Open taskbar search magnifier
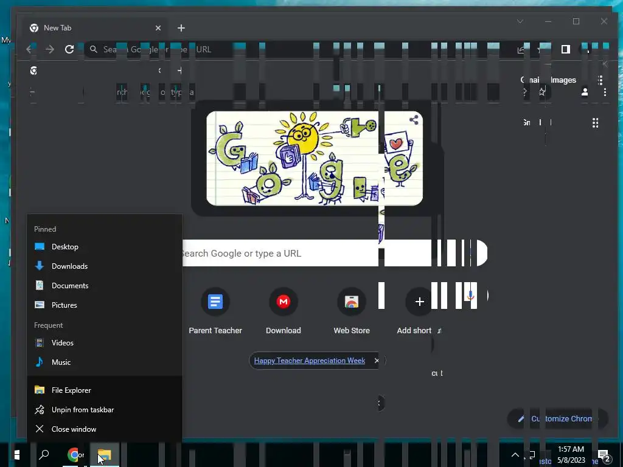Image resolution: width=623 pixels, height=467 pixels. click(44, 455)
